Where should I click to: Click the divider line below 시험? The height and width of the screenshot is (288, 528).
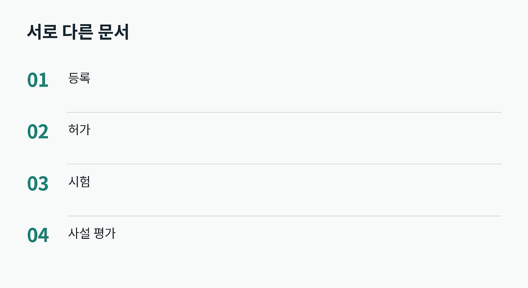284,216
